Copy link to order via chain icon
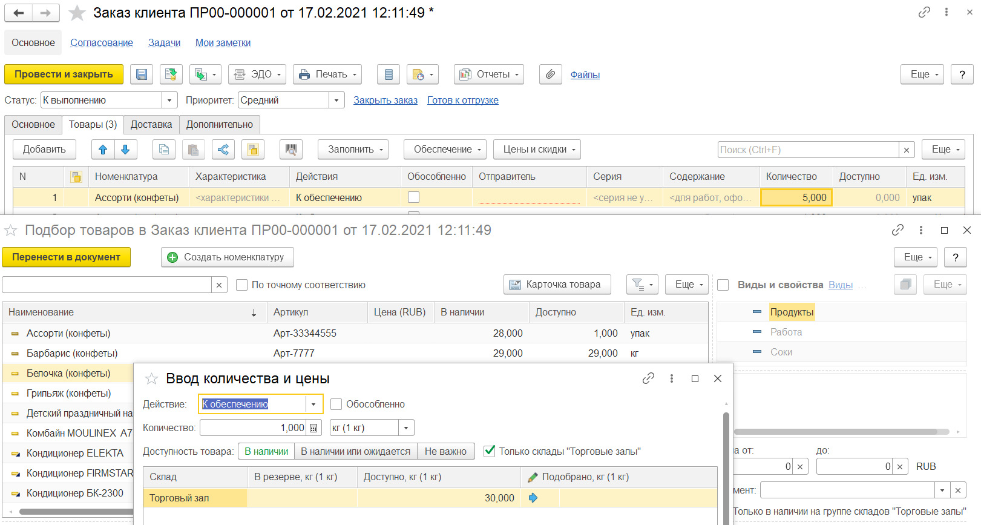The image size is (981, 525). click(924, 12)
